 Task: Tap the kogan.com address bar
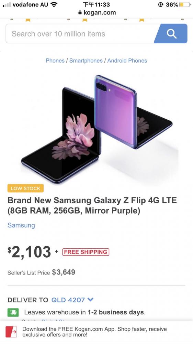[96, 13]
